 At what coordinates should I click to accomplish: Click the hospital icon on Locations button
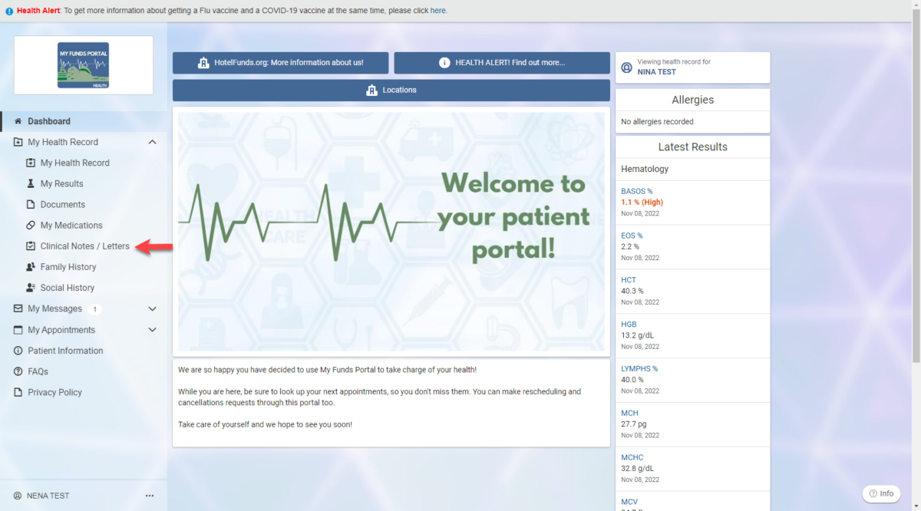tap(372, 90)
